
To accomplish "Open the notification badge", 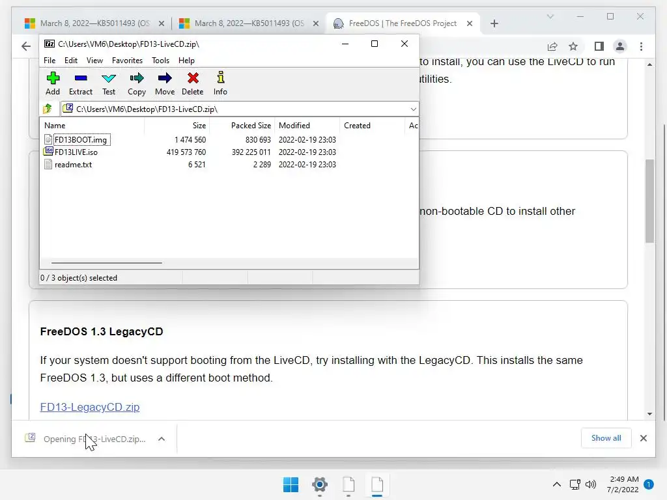I will (x=649, y=484).
